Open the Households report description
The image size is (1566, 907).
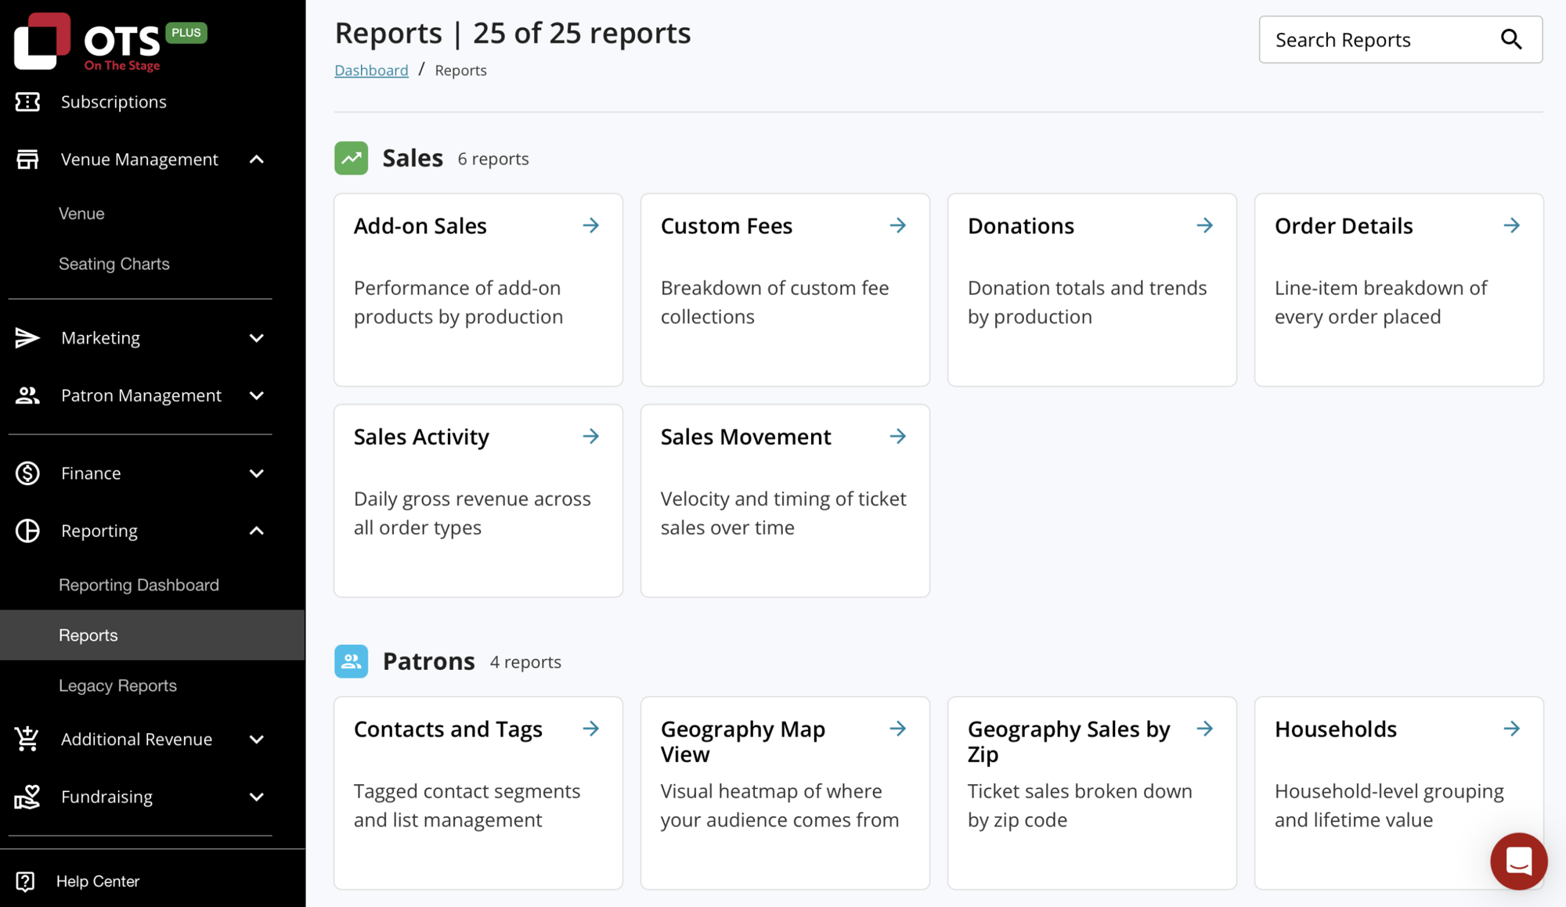[x=1389, y=805]
